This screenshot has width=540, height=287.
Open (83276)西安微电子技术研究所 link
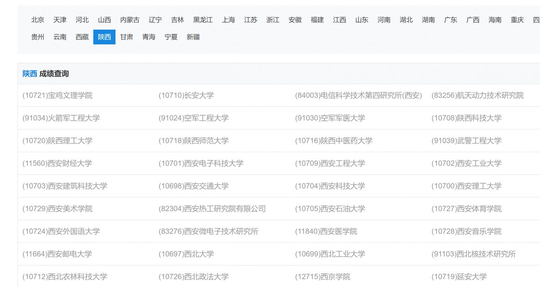[208, 231]
